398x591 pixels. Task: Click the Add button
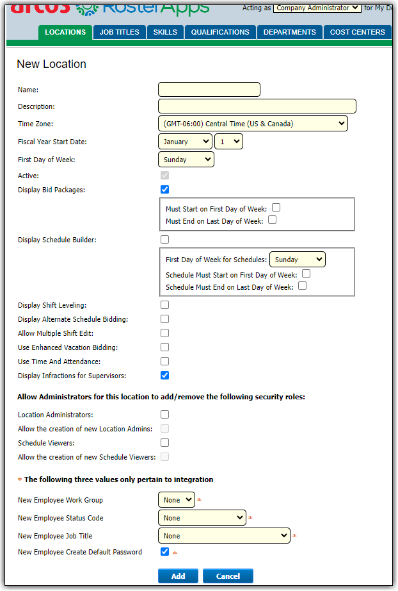(x=178, y=576)
